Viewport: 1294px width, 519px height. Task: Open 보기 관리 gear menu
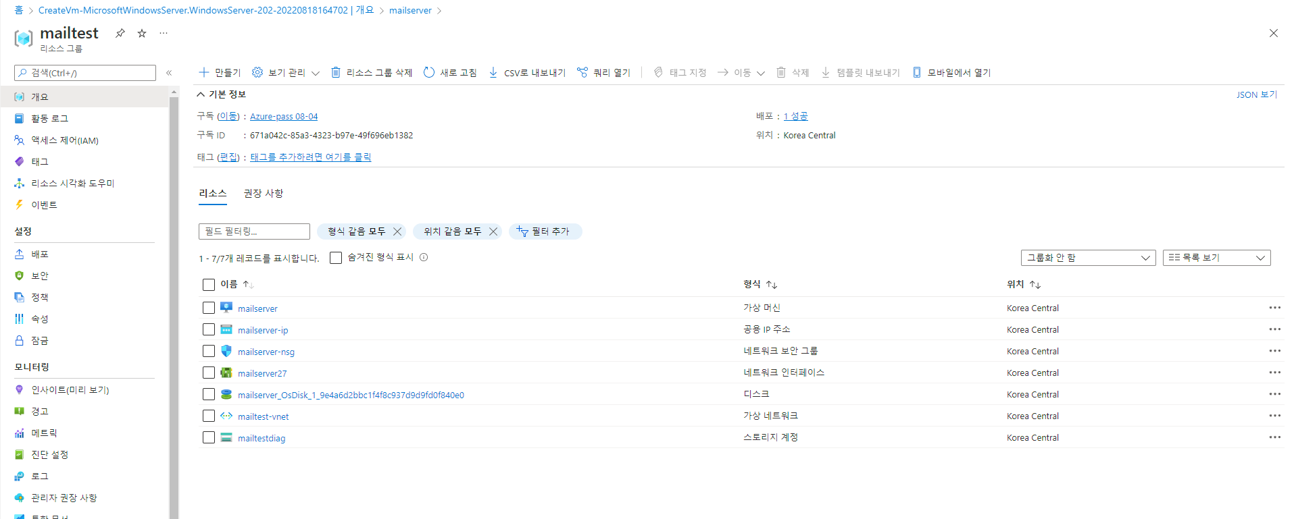pyautogui.click(x=286, y=72)
